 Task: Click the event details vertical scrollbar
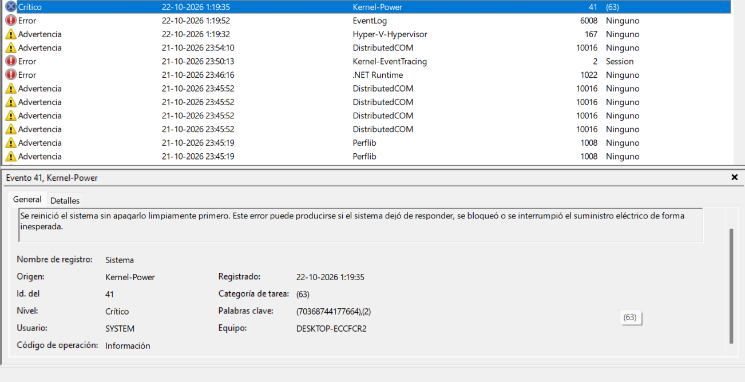(x=731, y=285)
